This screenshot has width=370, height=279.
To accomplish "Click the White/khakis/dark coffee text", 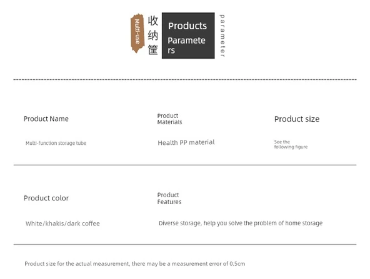I will coord(62,223).
